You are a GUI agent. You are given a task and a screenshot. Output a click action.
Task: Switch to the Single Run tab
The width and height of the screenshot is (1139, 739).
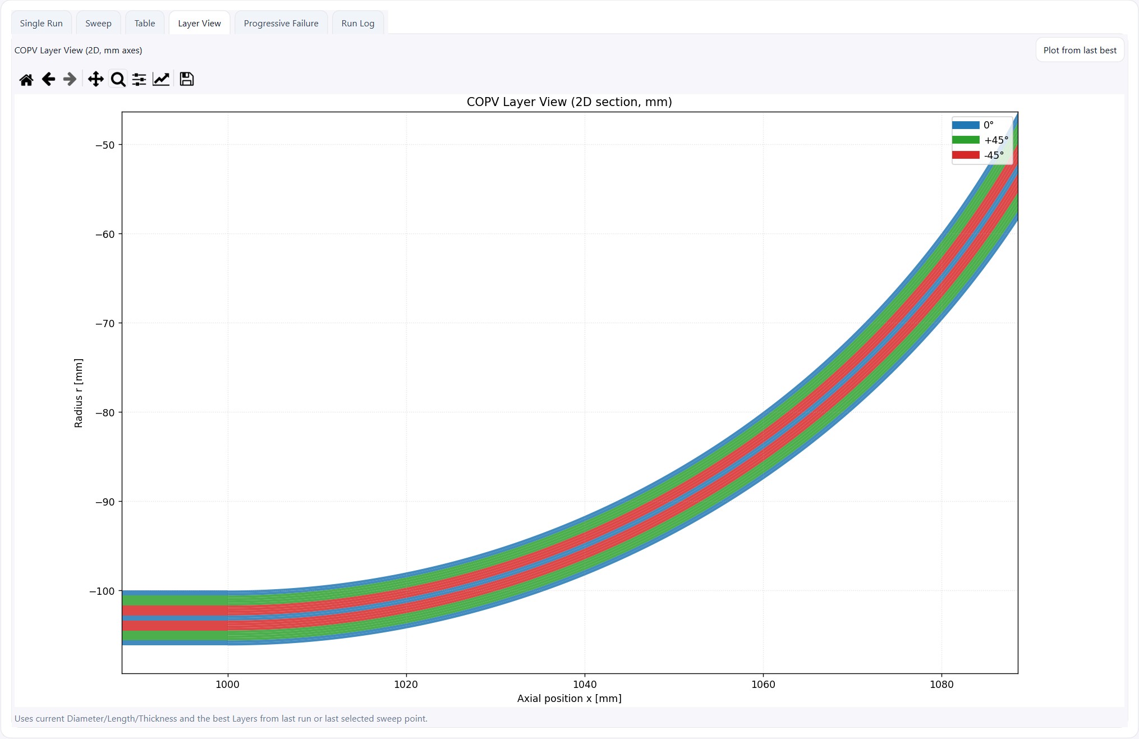[41, 24]
